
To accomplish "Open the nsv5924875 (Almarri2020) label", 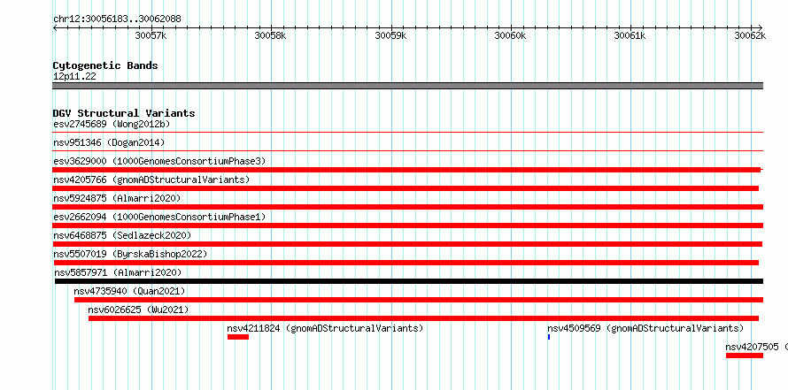I will [x=117, y=198].
